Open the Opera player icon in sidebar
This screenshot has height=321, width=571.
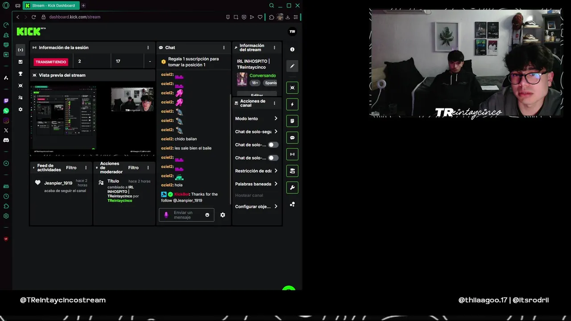[6, 163]
